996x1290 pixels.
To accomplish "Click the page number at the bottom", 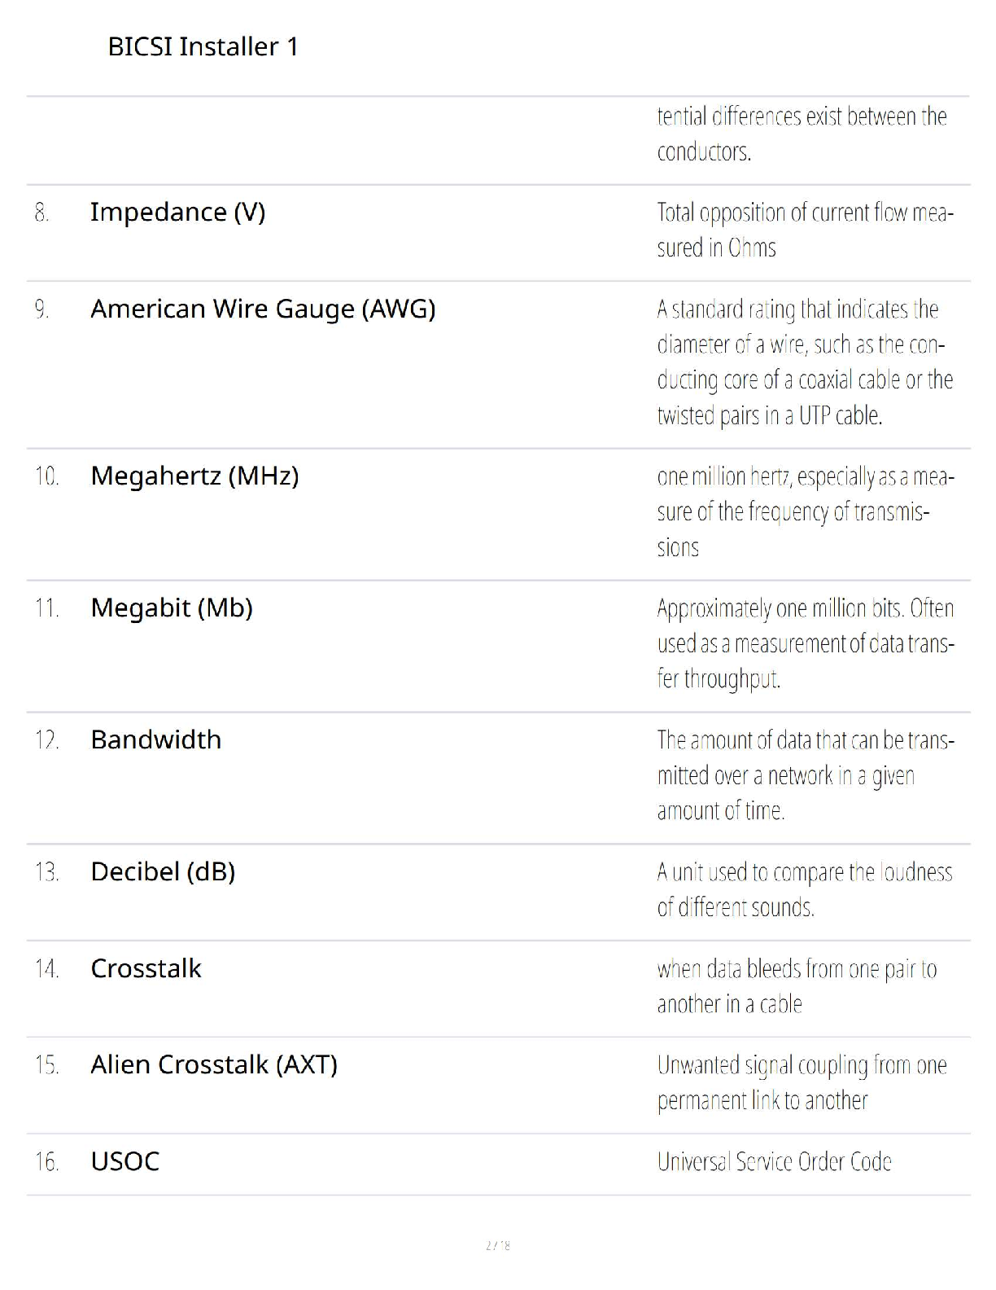I will 498,1245.
